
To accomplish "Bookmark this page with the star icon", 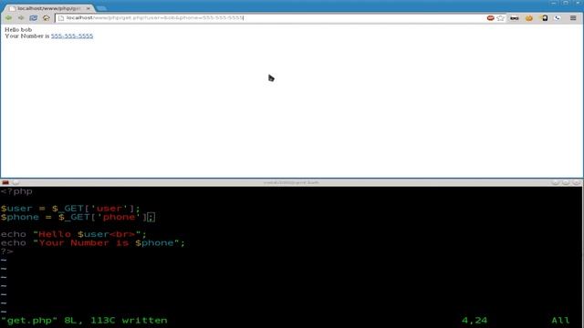I will tap(501, 18).
